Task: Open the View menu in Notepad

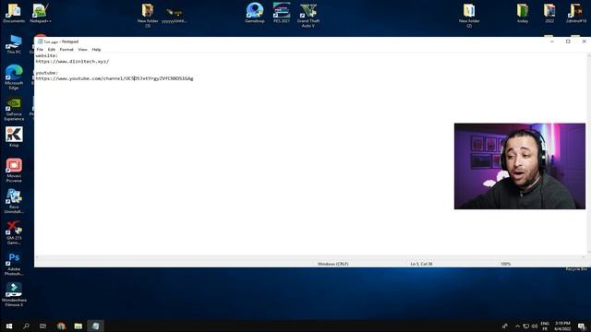Action: click(x=82, y=49)
